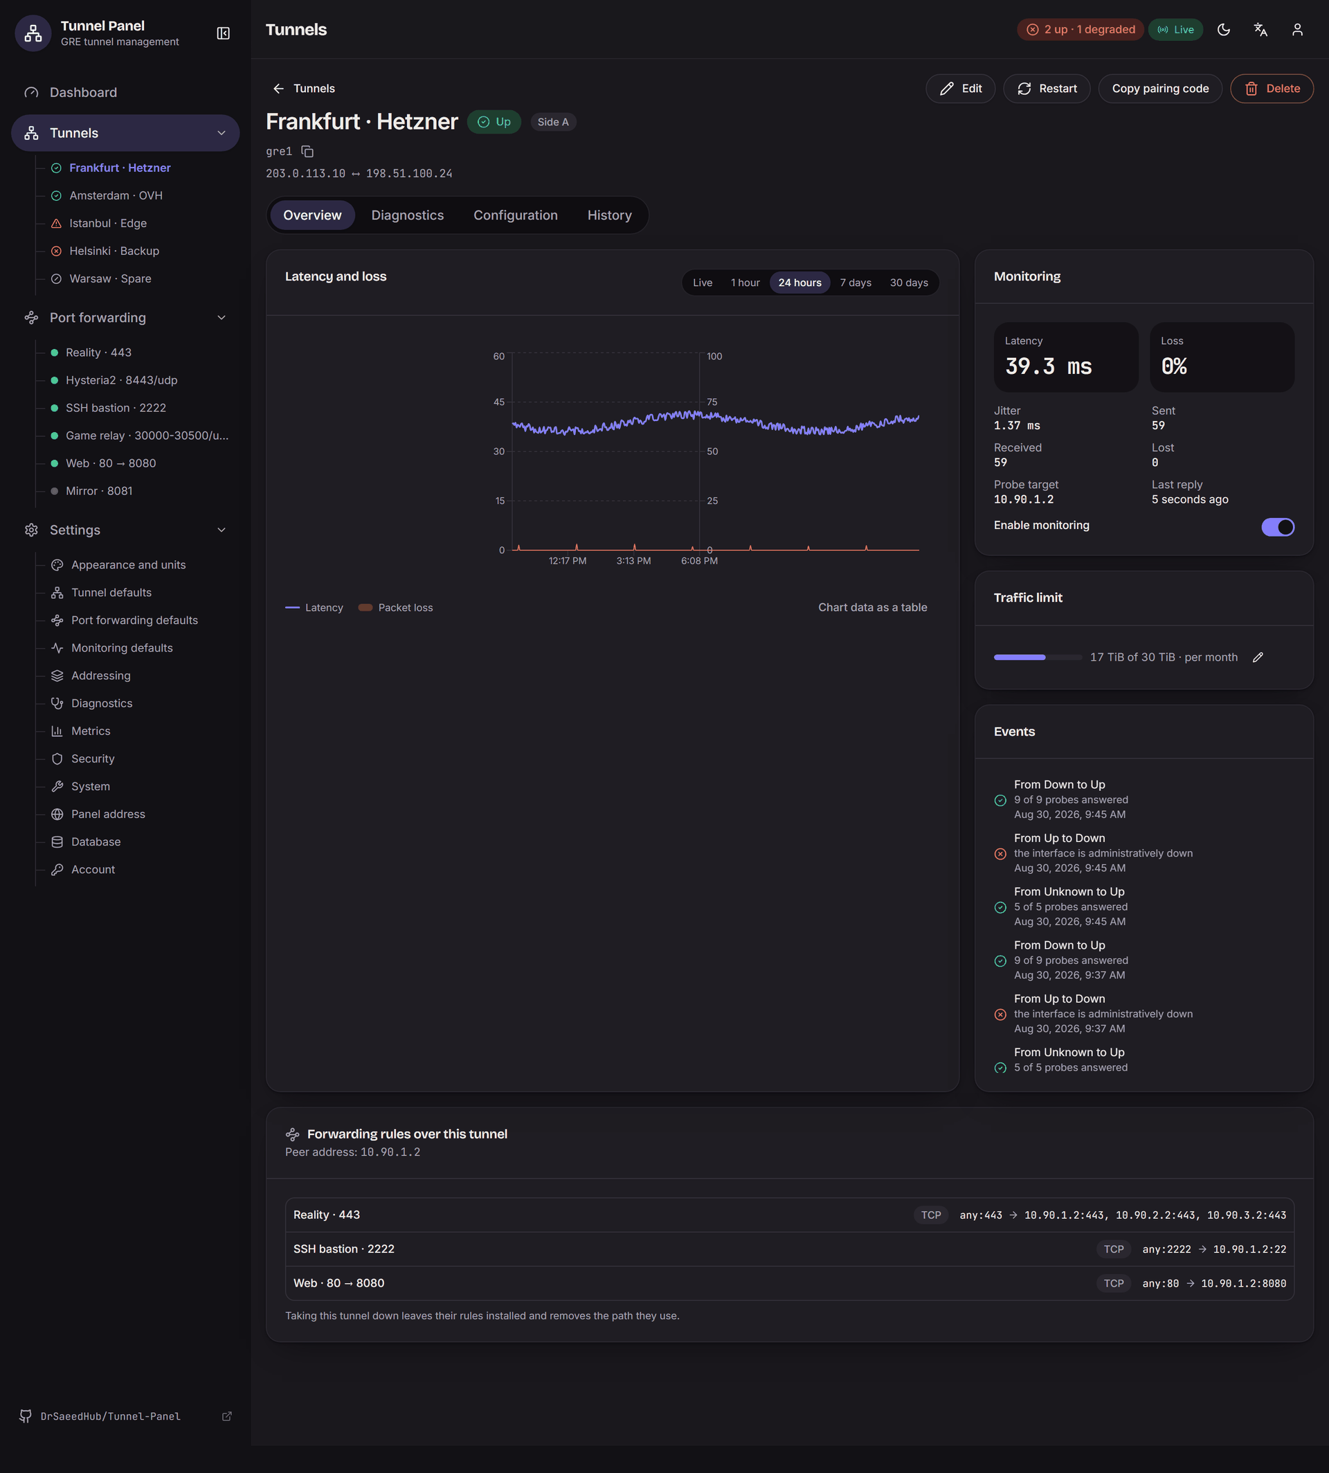Select the 7 days chart range

855,283
